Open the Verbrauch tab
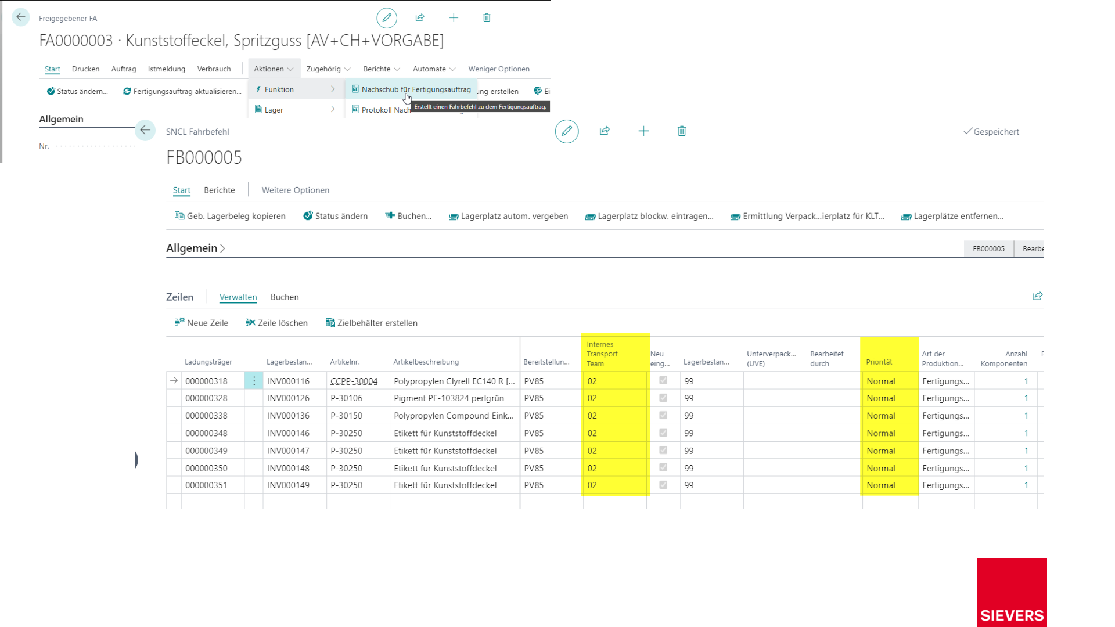This screenshot has height=627, width=1115. [214, 69]
